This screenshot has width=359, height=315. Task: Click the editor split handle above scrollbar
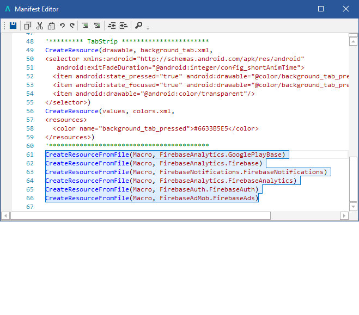pos(353,35)
